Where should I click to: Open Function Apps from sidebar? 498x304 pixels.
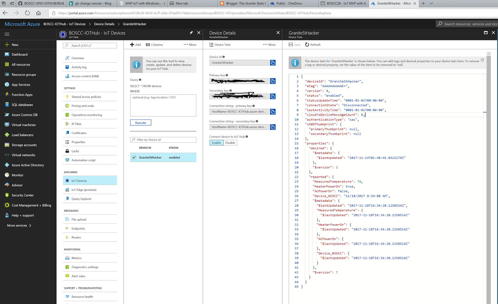(22, 95)
